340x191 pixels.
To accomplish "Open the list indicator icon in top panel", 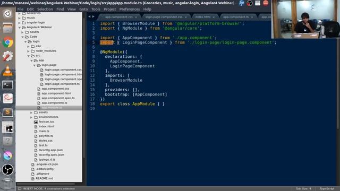I will pyautogui.click(x=257, y=3).
